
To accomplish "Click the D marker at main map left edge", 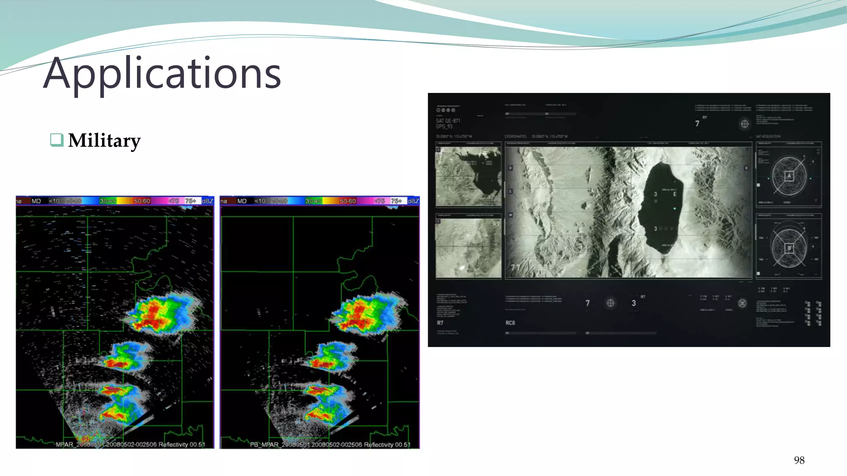I will [510, 168].
